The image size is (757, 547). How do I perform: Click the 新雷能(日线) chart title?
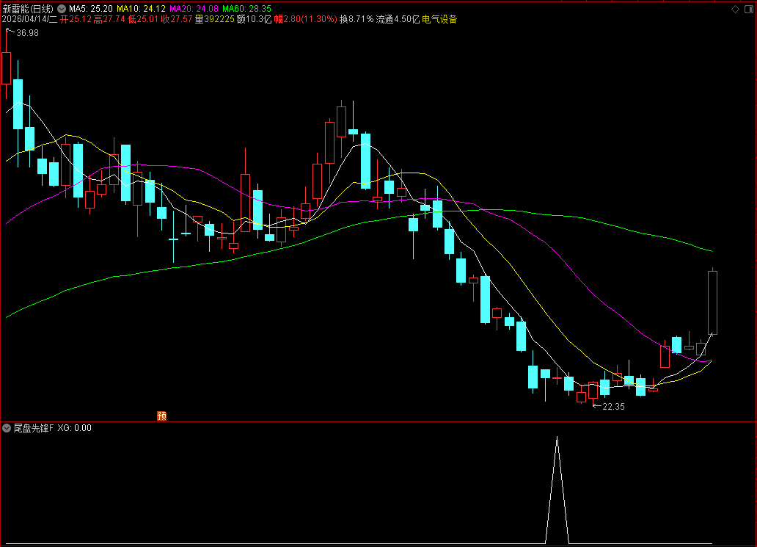(x=28, y=9)
